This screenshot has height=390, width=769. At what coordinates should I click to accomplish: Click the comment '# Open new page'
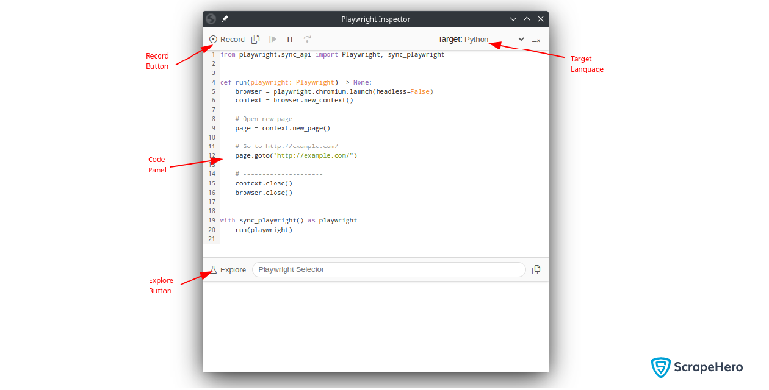click(x=264, y=119)
